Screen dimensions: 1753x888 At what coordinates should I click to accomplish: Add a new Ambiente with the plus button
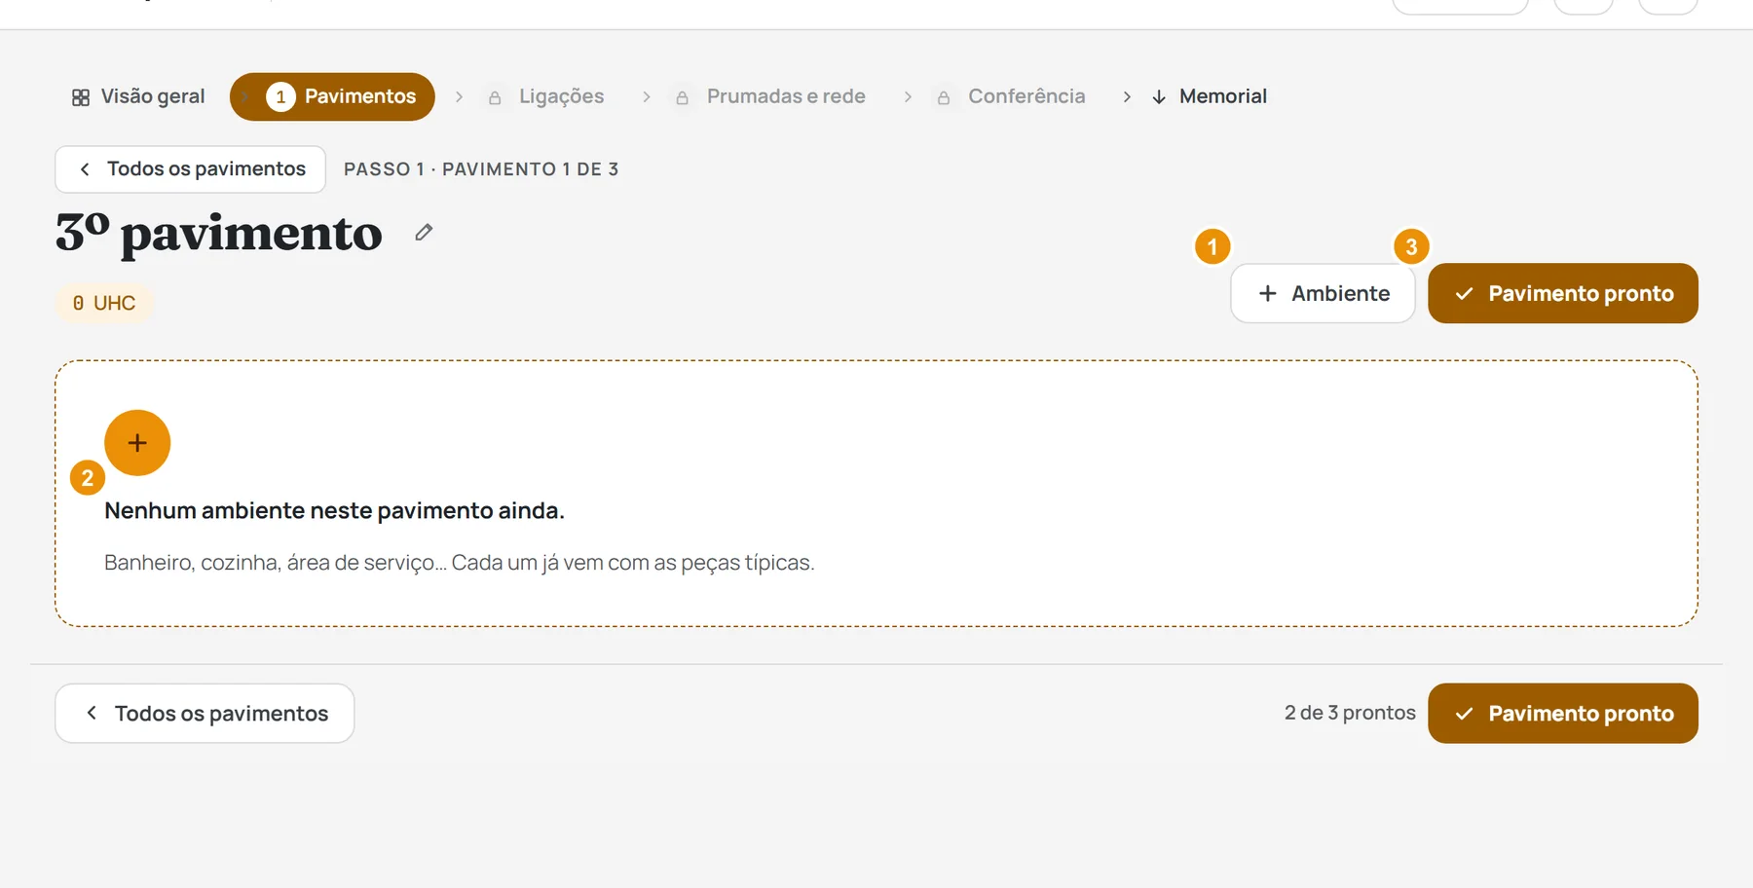(1323, 293)
